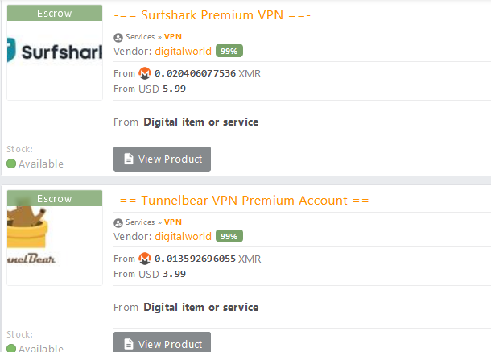Click the Monero coin icon on Surfshark price
The height and width of the screenshot is (352, 491).
click(x=145, y=73)
